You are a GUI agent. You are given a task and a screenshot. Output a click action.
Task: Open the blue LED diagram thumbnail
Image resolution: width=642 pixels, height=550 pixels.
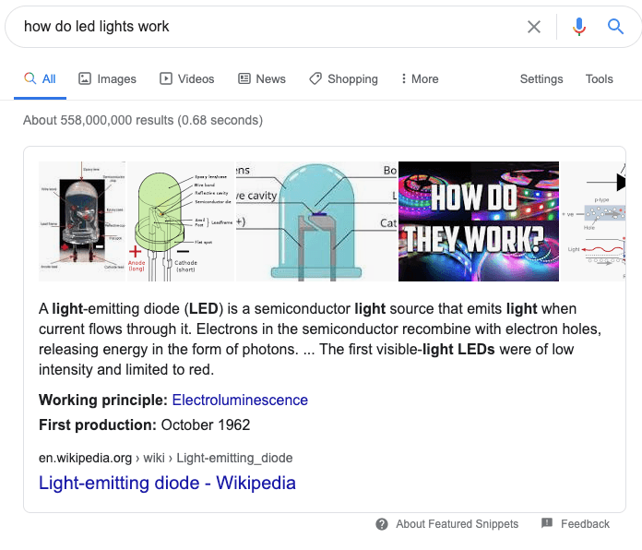pyautogui.click(x=316, y=221)
